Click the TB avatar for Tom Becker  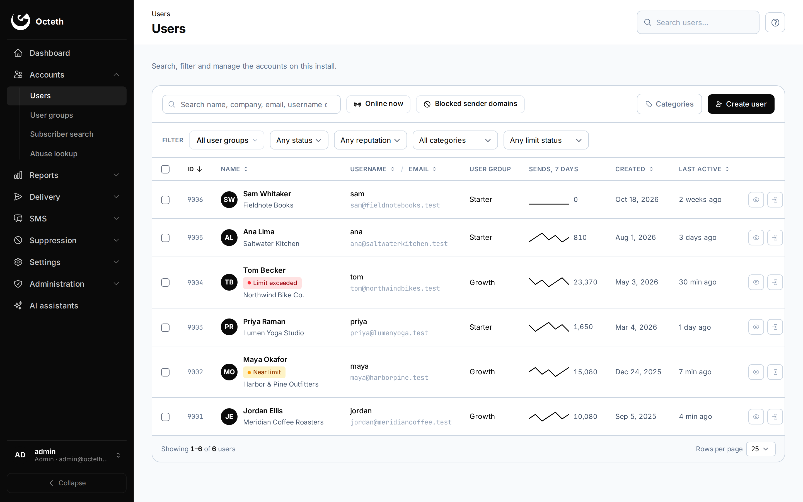coord(229,282)
